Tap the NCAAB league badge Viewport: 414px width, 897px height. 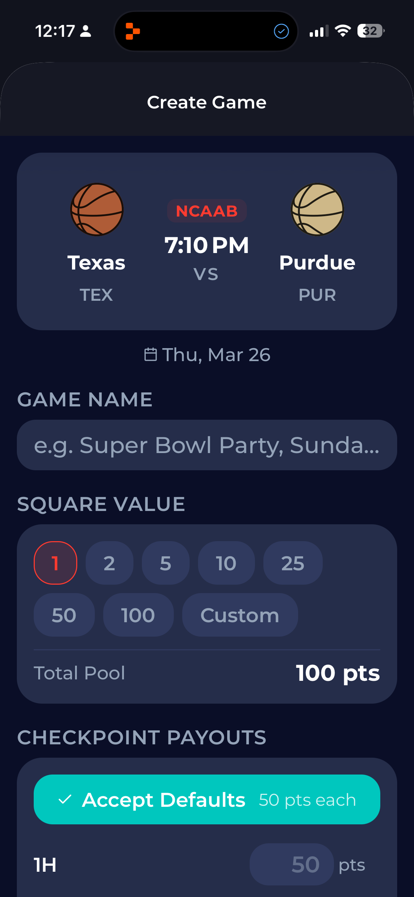point(207,211)
